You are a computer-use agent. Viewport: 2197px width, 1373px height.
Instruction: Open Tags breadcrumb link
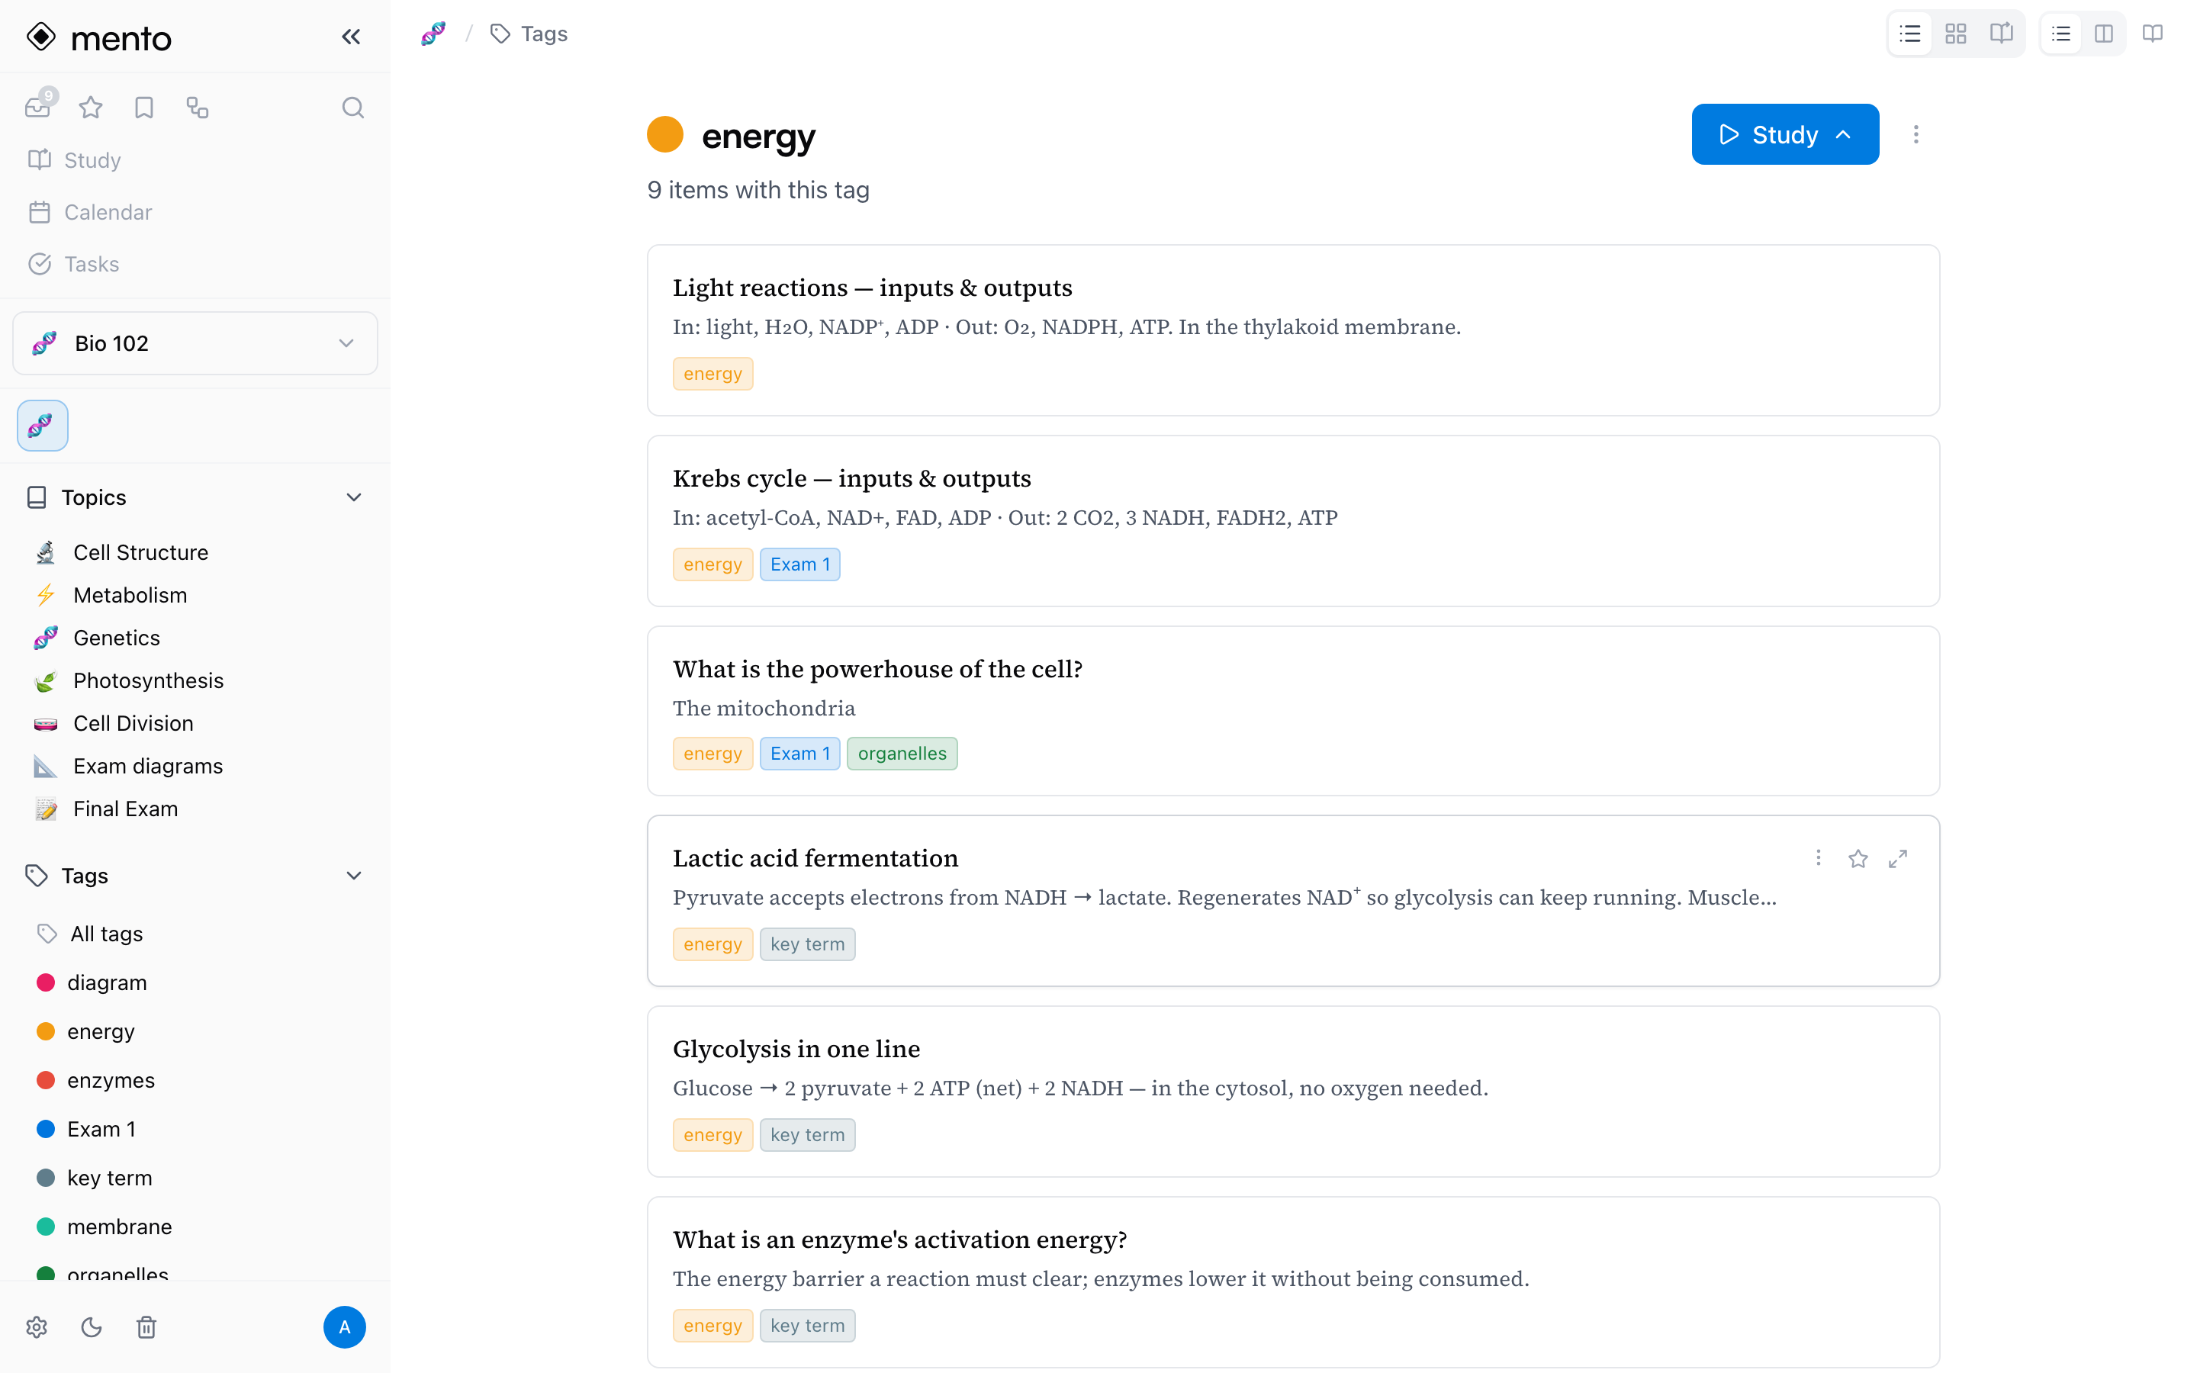pos(529,34)
